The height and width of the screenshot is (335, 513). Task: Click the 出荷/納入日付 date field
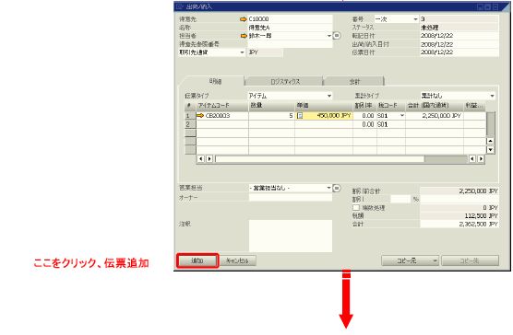(459, 44)
